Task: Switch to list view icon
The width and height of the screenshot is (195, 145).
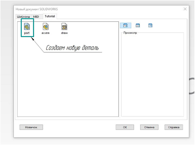Action: point(138,25)
